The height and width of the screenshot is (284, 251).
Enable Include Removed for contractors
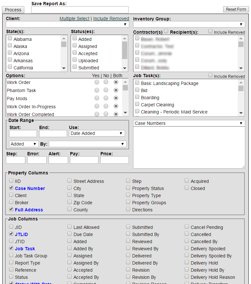coord(210,31)
